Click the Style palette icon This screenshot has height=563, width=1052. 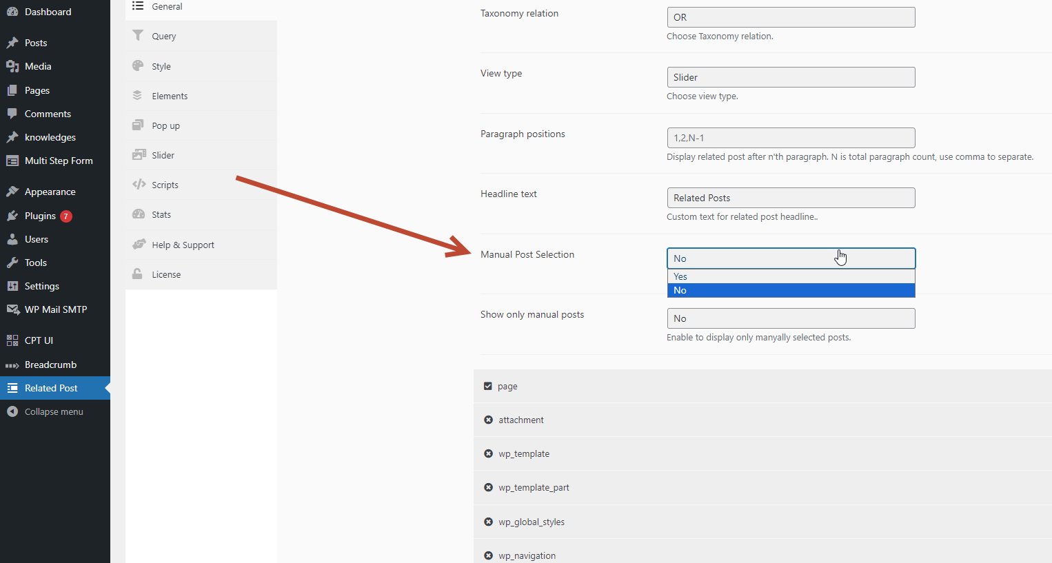(x=138, y=65)
